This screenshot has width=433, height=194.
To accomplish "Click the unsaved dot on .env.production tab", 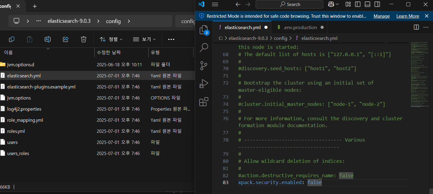I will coord(322,27).
